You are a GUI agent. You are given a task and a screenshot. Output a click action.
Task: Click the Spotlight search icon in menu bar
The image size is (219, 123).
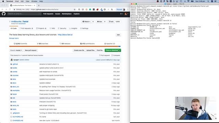pos(208,1)
